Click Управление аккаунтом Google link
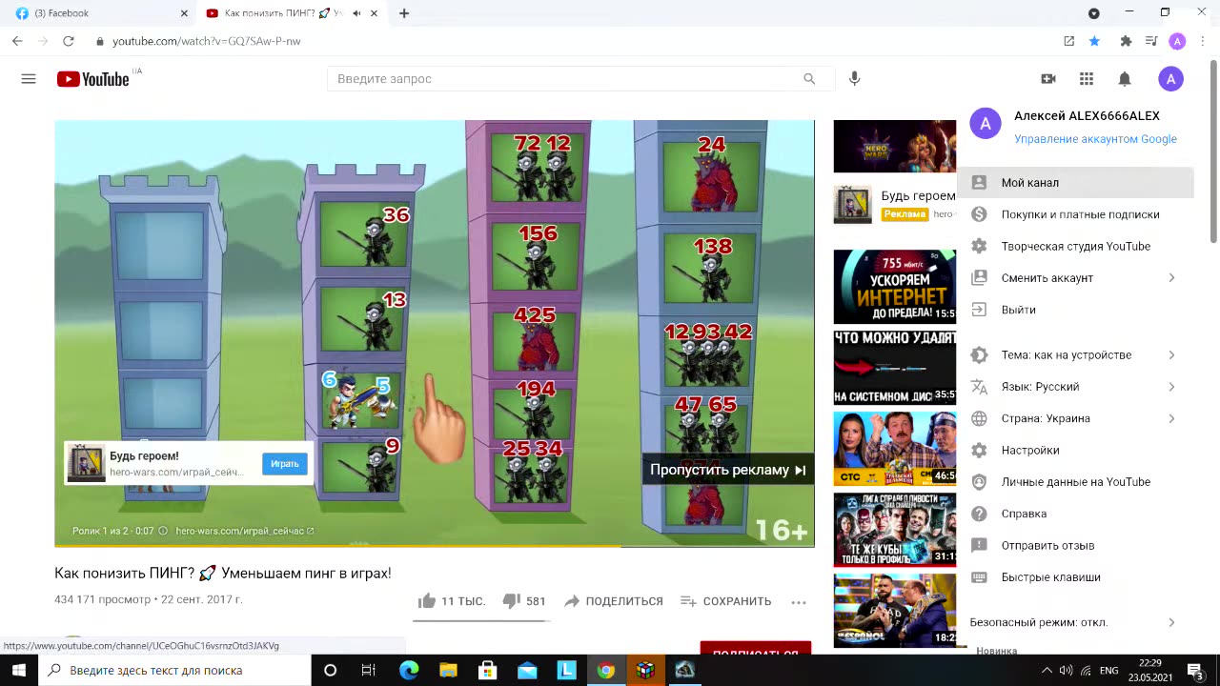The image size is (1220, 686). (x=1095, y=139)
